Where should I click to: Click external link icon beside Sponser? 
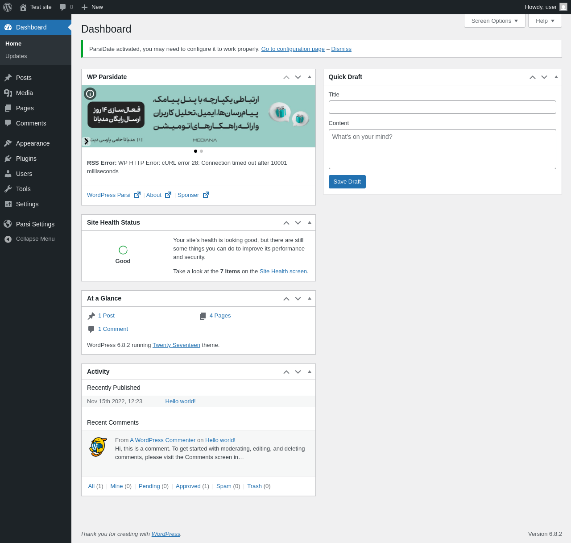click(x=206, y=195)
